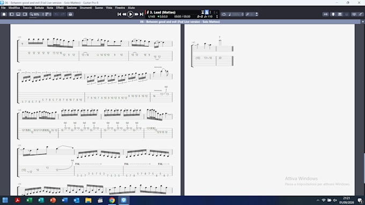Open Adobe Acrobat from the taskbar
This screenshot has width=365, height=205.
[17, 200]
